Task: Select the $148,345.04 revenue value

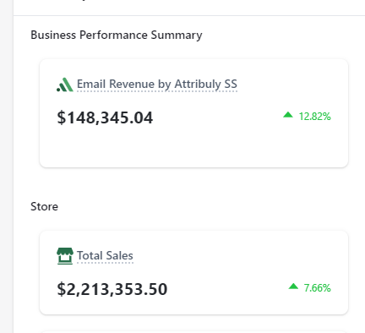Action: coord(105,117)
